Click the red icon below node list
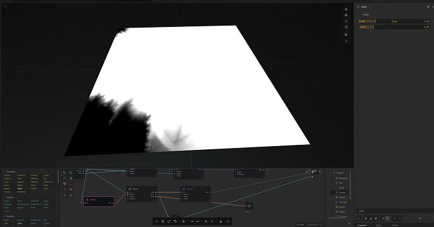434x227 pixels. click(329, 224)
